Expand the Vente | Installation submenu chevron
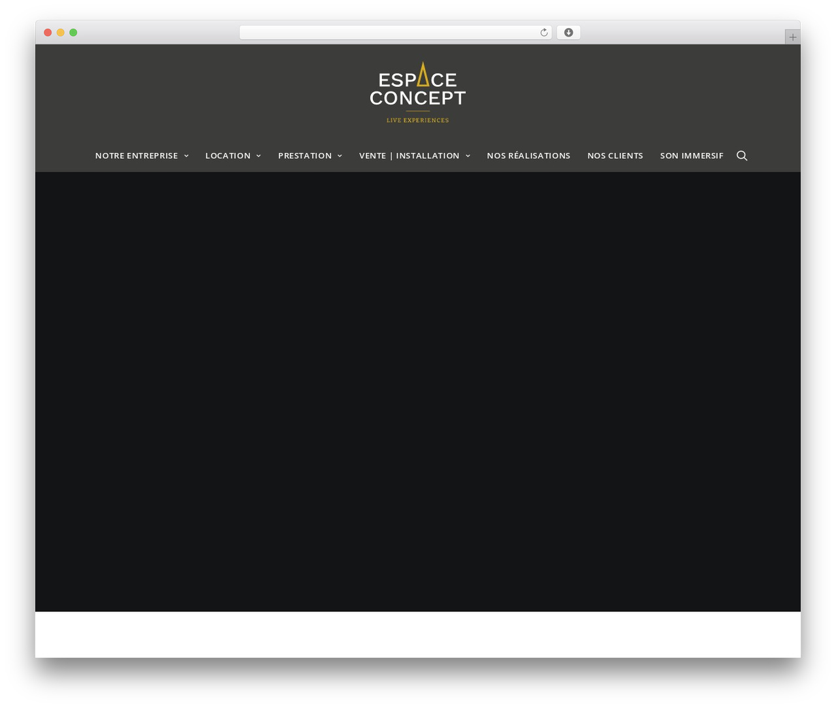836x708 pixels. (468, 155)
